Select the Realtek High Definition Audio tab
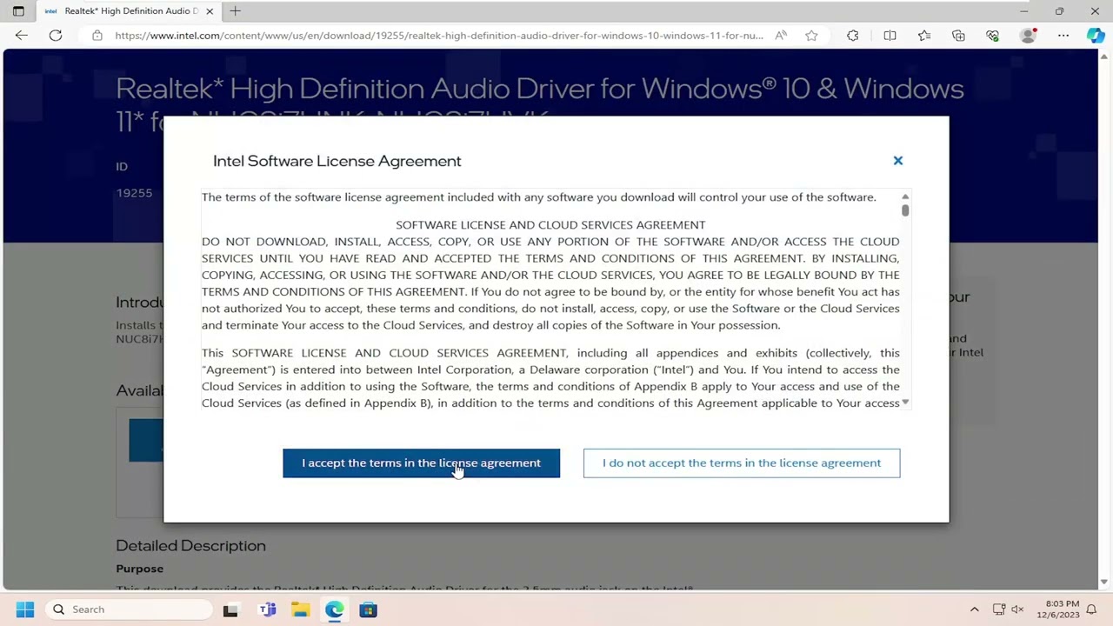The image size is (1113, 626). 130,11
